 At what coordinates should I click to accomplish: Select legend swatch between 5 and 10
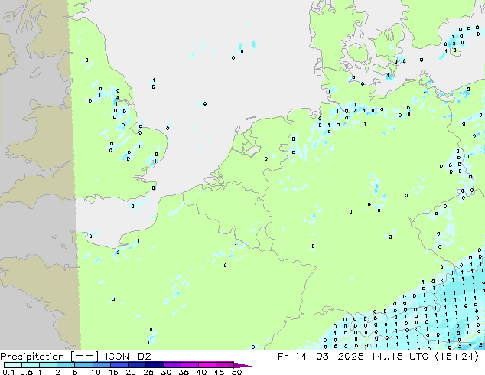pyautogui.click(x=83, y=365)
